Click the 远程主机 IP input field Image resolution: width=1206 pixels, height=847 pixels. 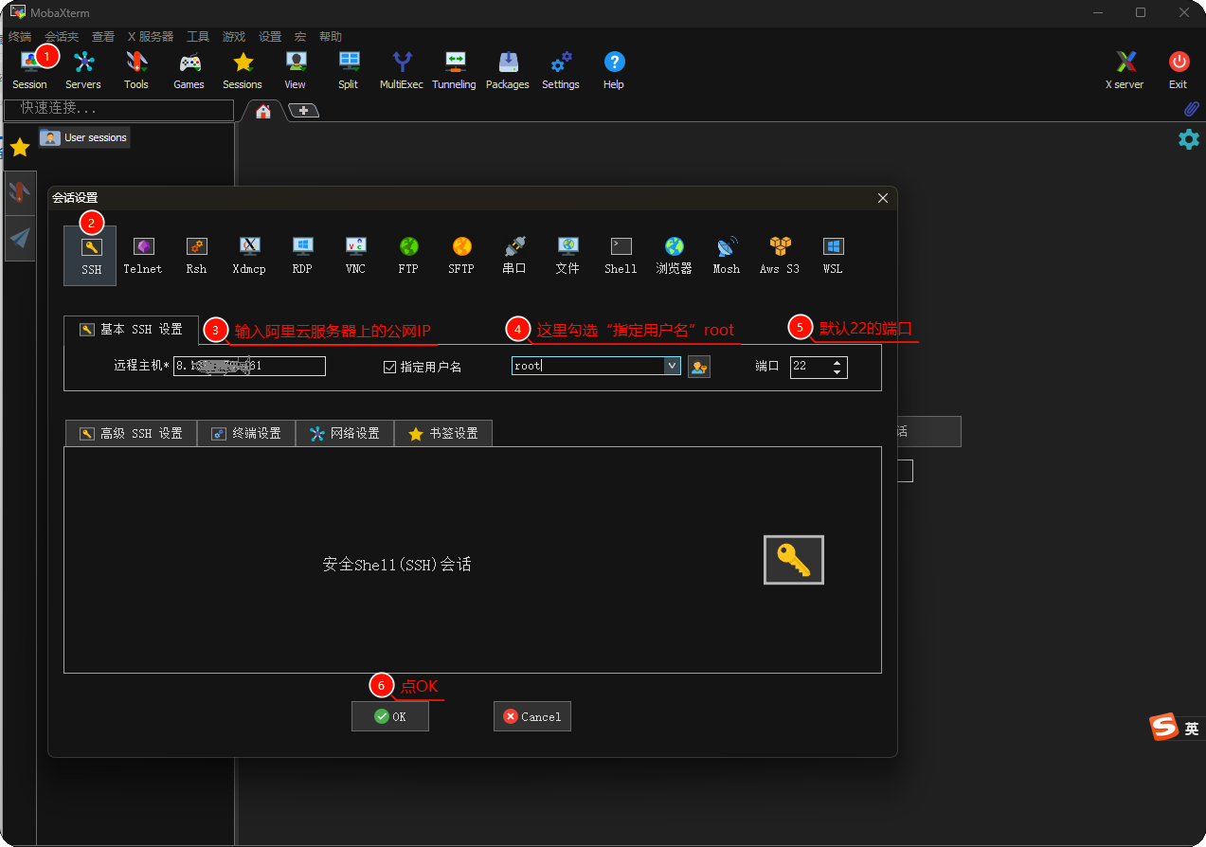tap(249, 366)
